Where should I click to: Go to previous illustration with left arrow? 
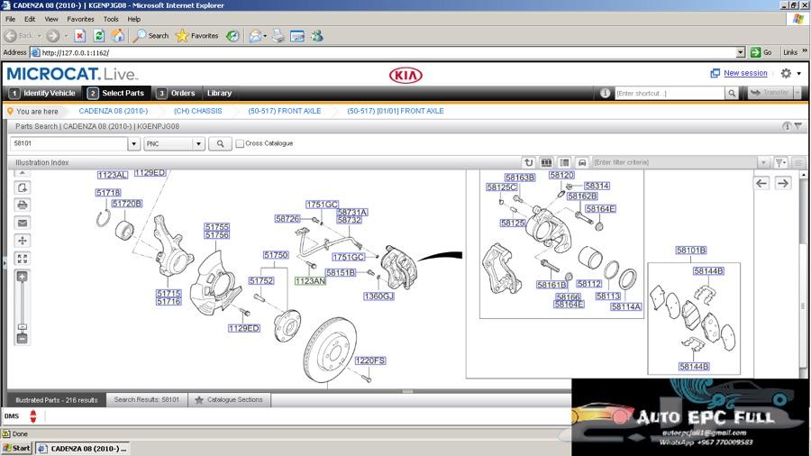coord(761,183)
